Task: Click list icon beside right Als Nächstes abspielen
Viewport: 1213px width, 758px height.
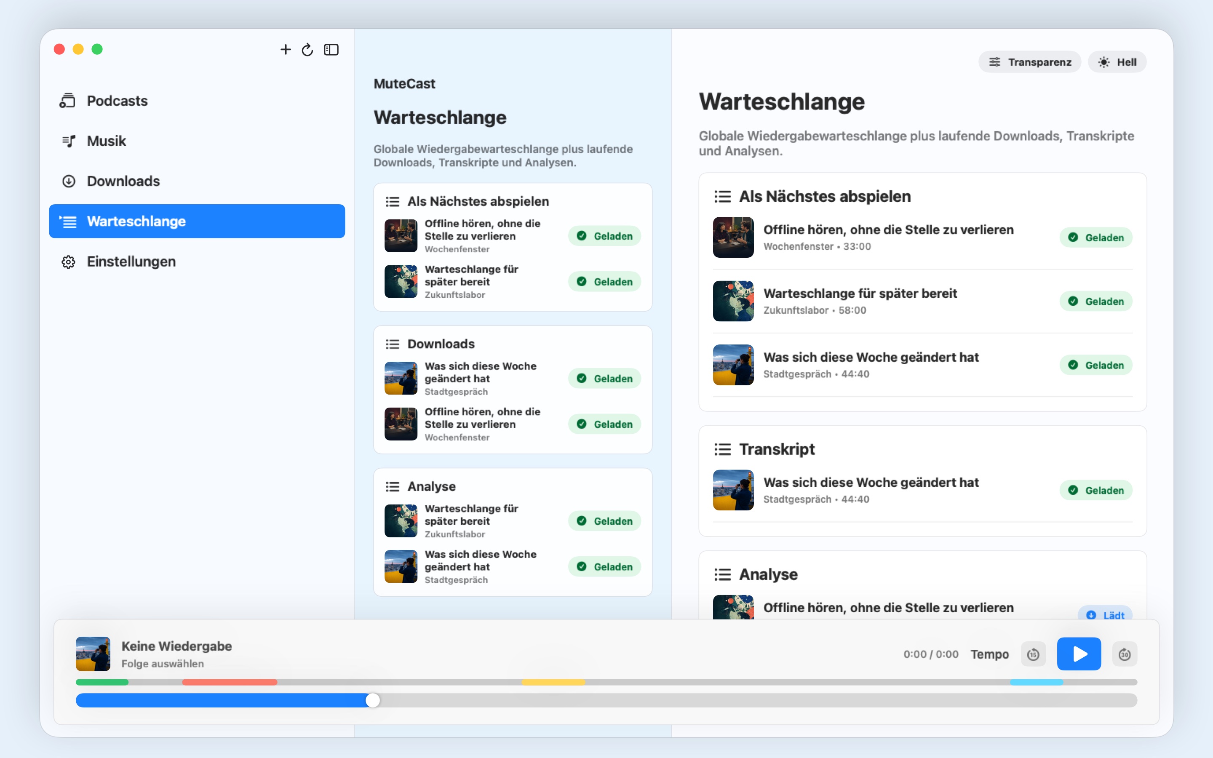Action: pos(722,197)
